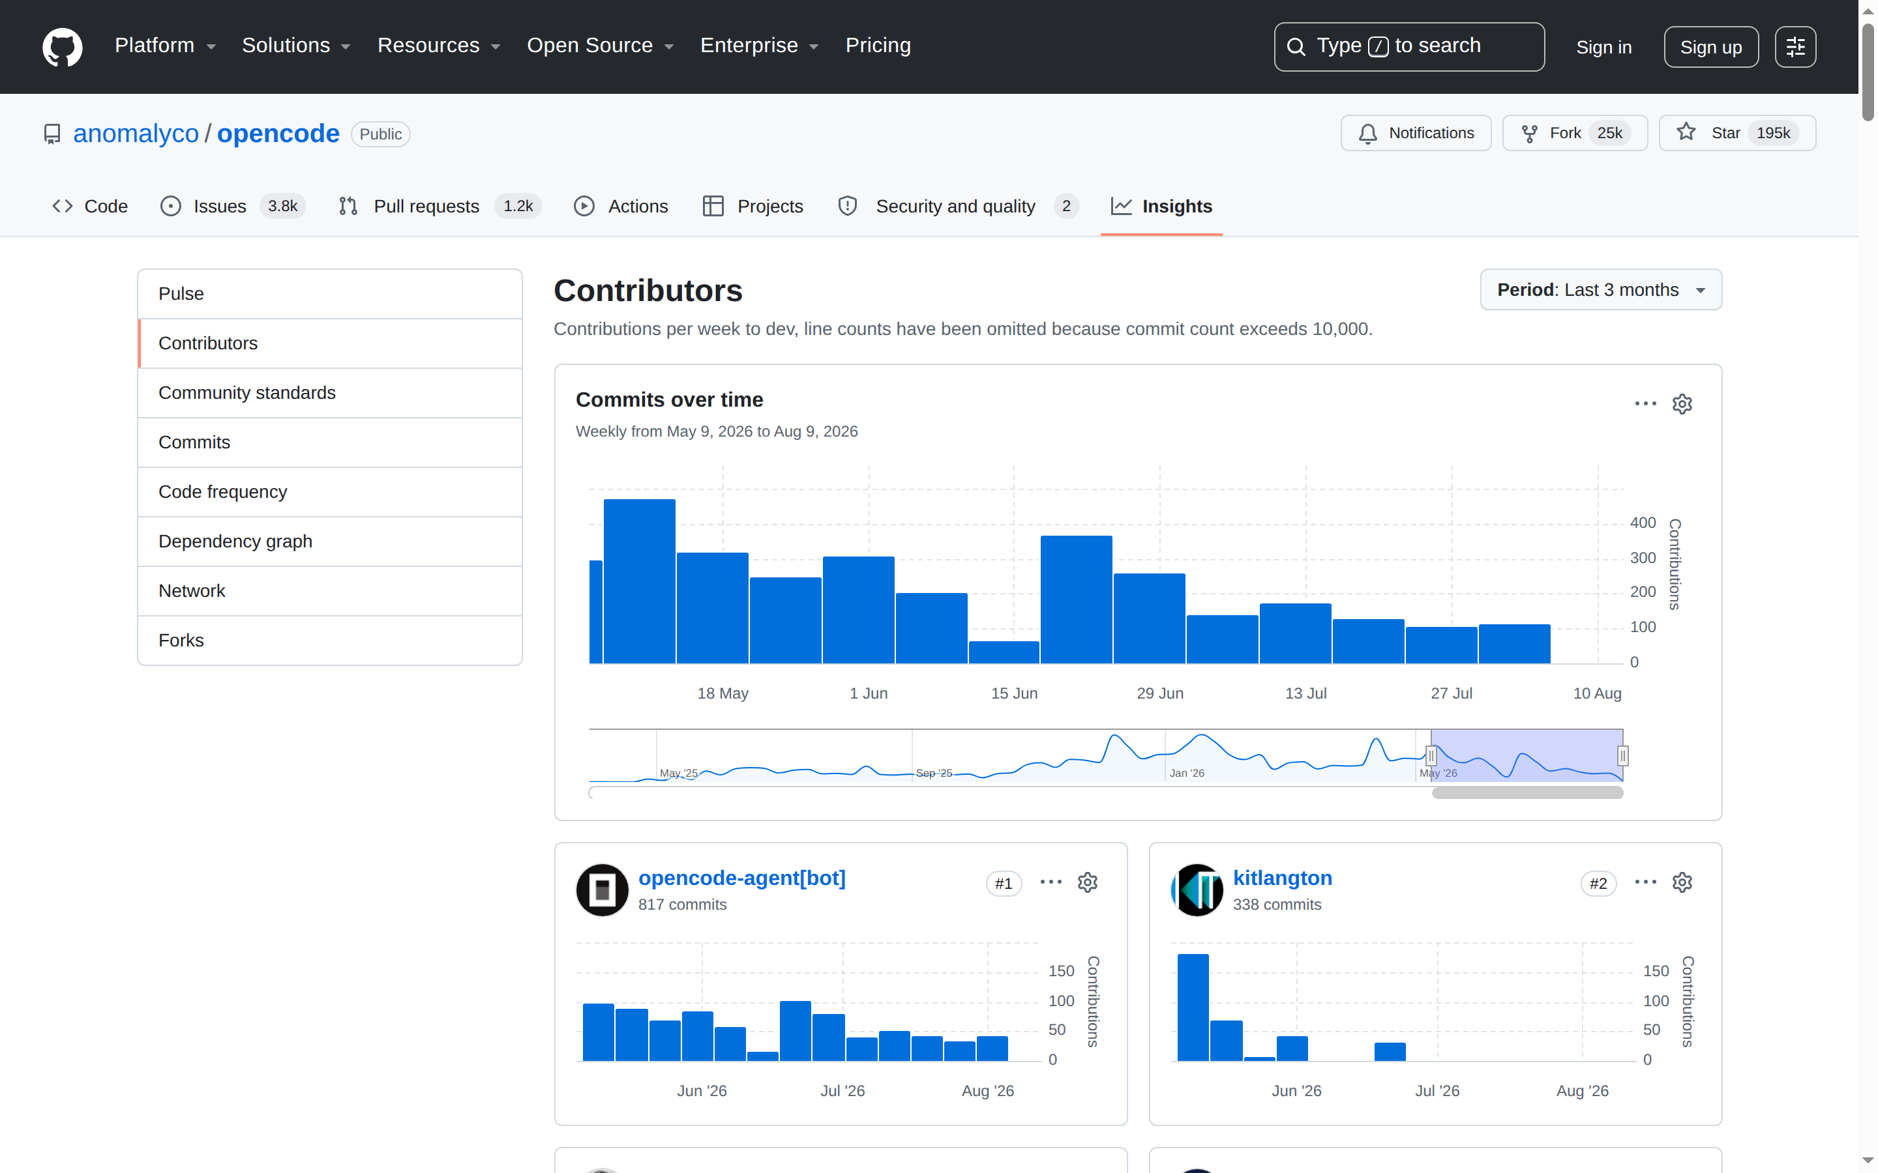The image size is (1878, 1173).
Task: Fork the opencode repository
Action: pyautogui.click(x=1575, y=134)
